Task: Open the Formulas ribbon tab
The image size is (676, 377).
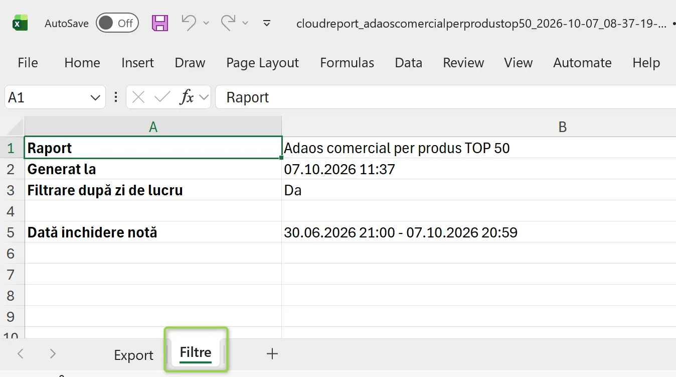Action: tap(347, 63)
